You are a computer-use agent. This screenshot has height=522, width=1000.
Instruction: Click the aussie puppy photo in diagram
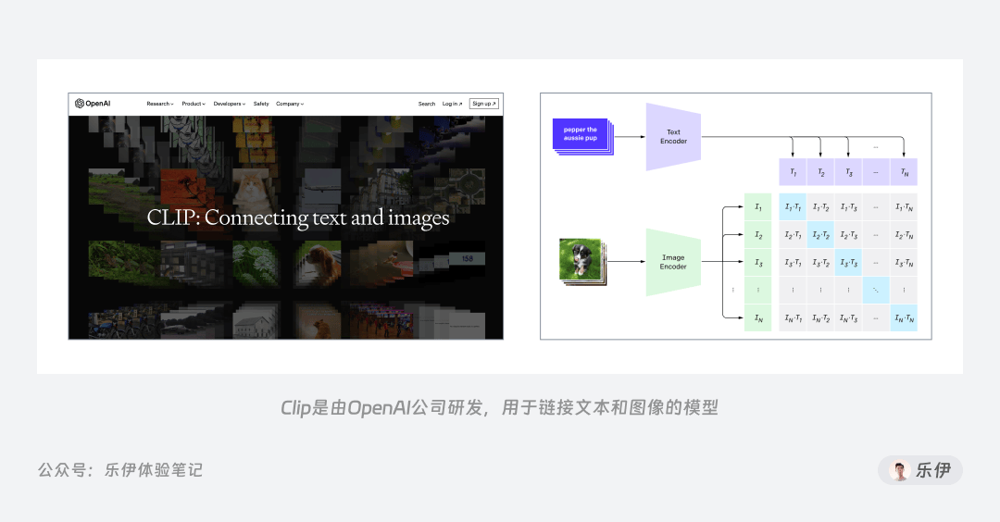point(582,261)
